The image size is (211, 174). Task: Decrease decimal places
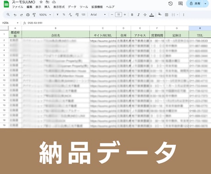(70, 15)
